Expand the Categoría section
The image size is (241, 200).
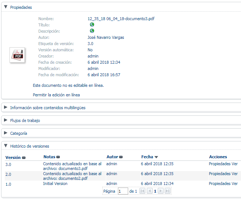point(6,133)
